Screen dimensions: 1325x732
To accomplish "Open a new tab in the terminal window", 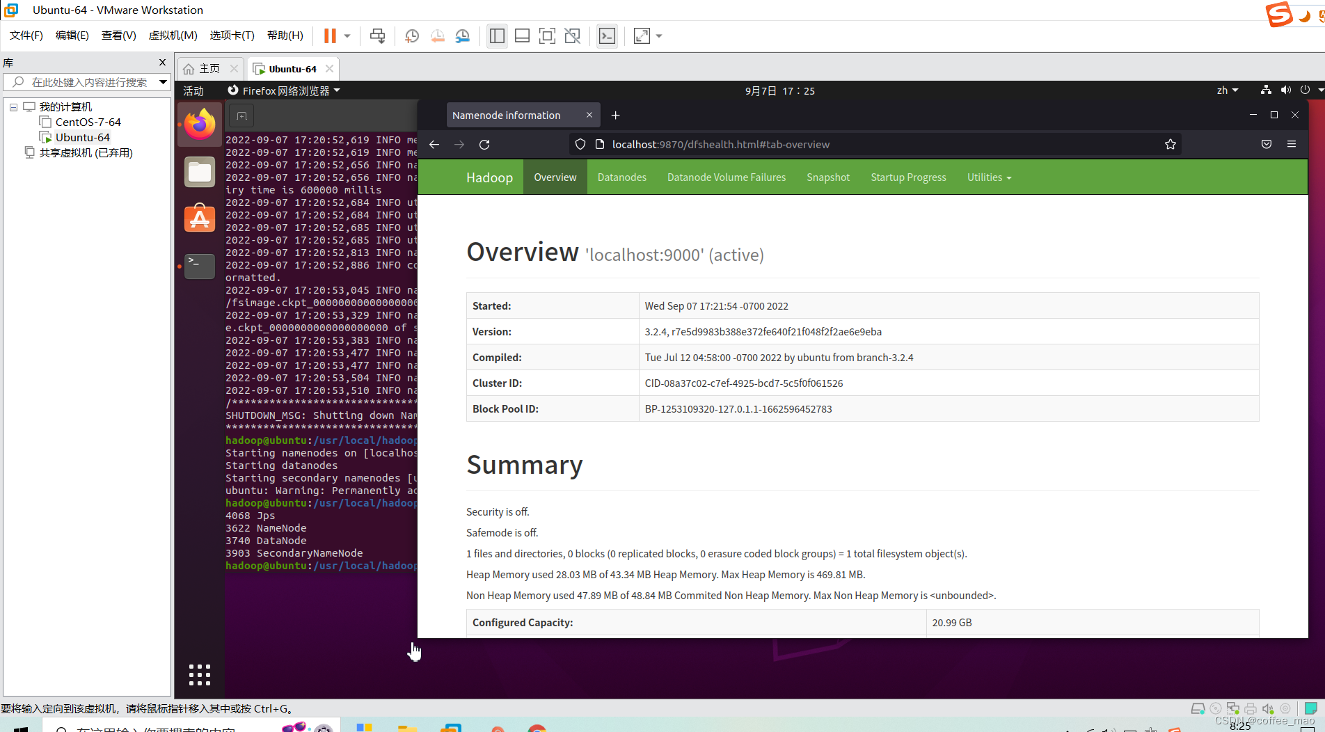I will [241, 116].
